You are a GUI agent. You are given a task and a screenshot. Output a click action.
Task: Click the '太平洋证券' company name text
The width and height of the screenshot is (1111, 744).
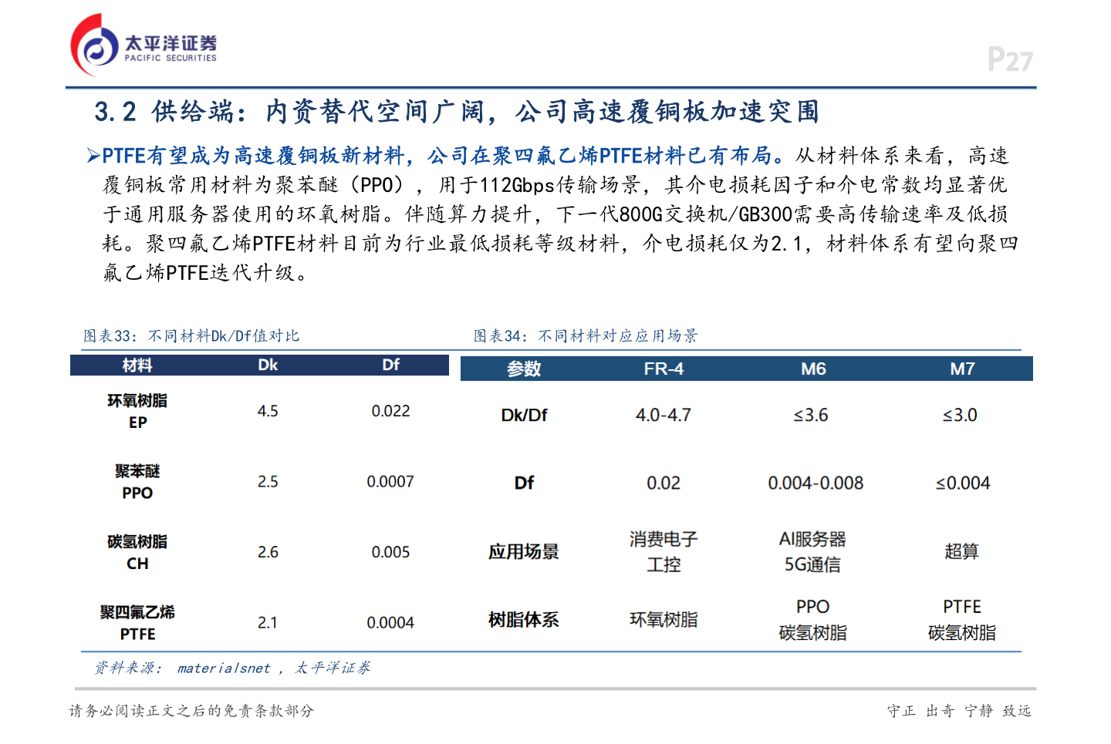click(171, 42)
